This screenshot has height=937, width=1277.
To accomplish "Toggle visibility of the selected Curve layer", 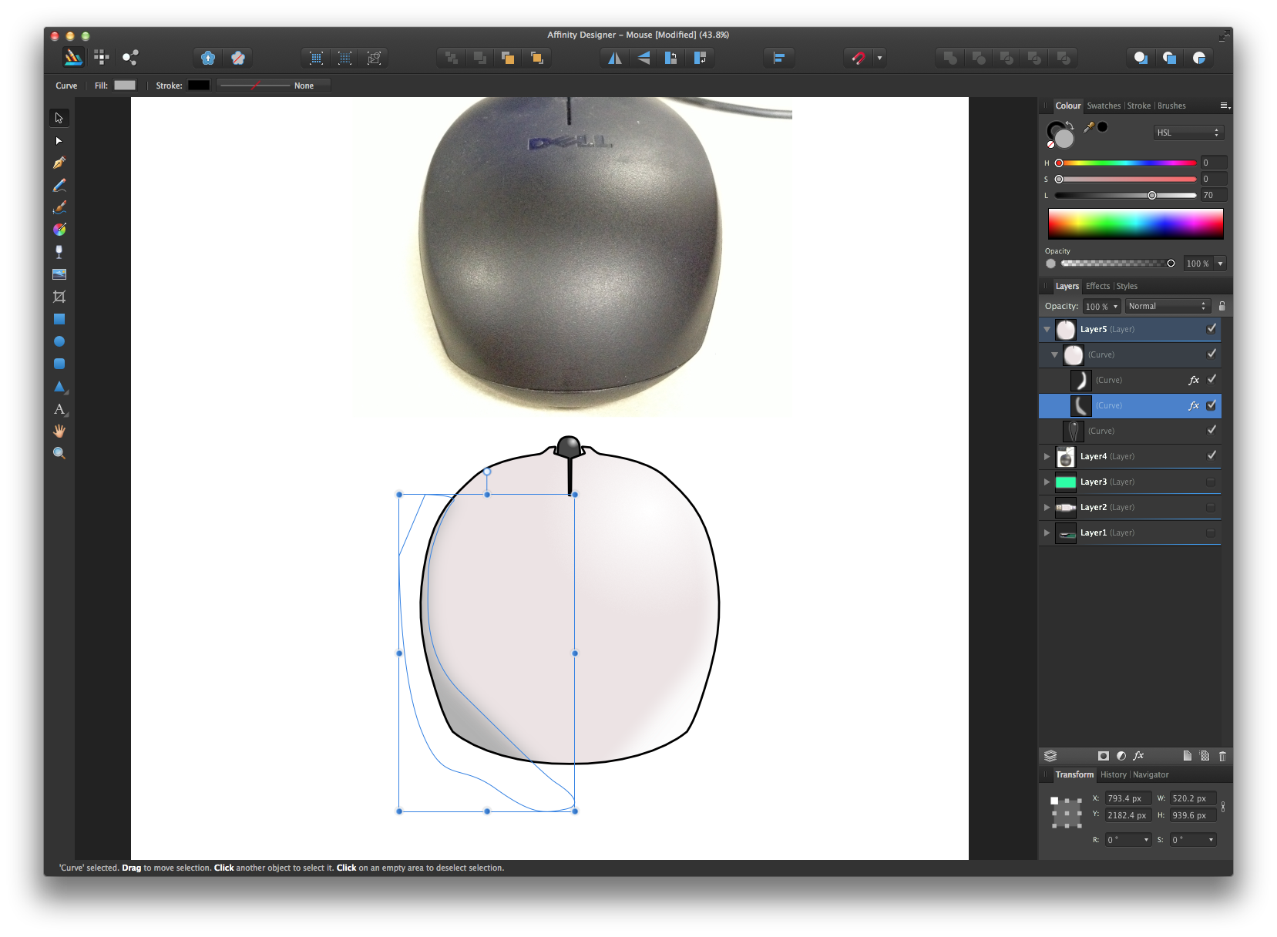I will pyautogui.click(x=1211, y=405).
